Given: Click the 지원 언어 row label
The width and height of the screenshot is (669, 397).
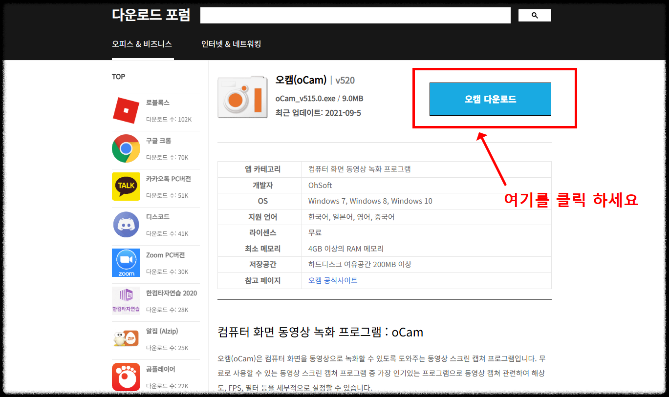Looking at the screenshot, I should pyautogui.click(x=263, y=217).
